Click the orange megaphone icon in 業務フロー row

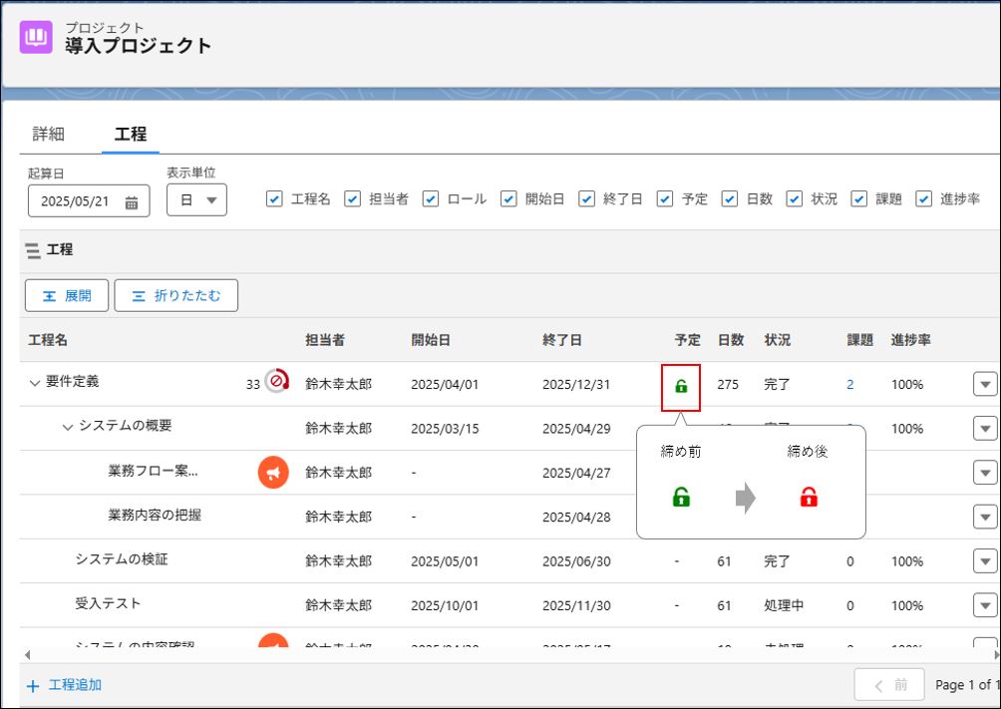coord(273,472)
